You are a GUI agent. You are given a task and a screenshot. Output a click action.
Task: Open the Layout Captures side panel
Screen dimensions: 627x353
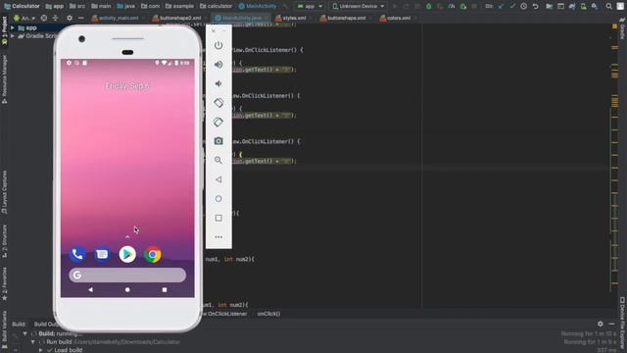[4, 192]
